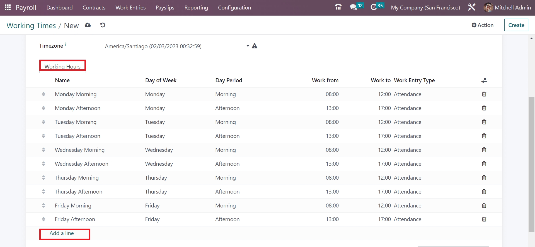Open the activities clock icon
Viewport: 535px width, 247px height.
coord(374,7)
